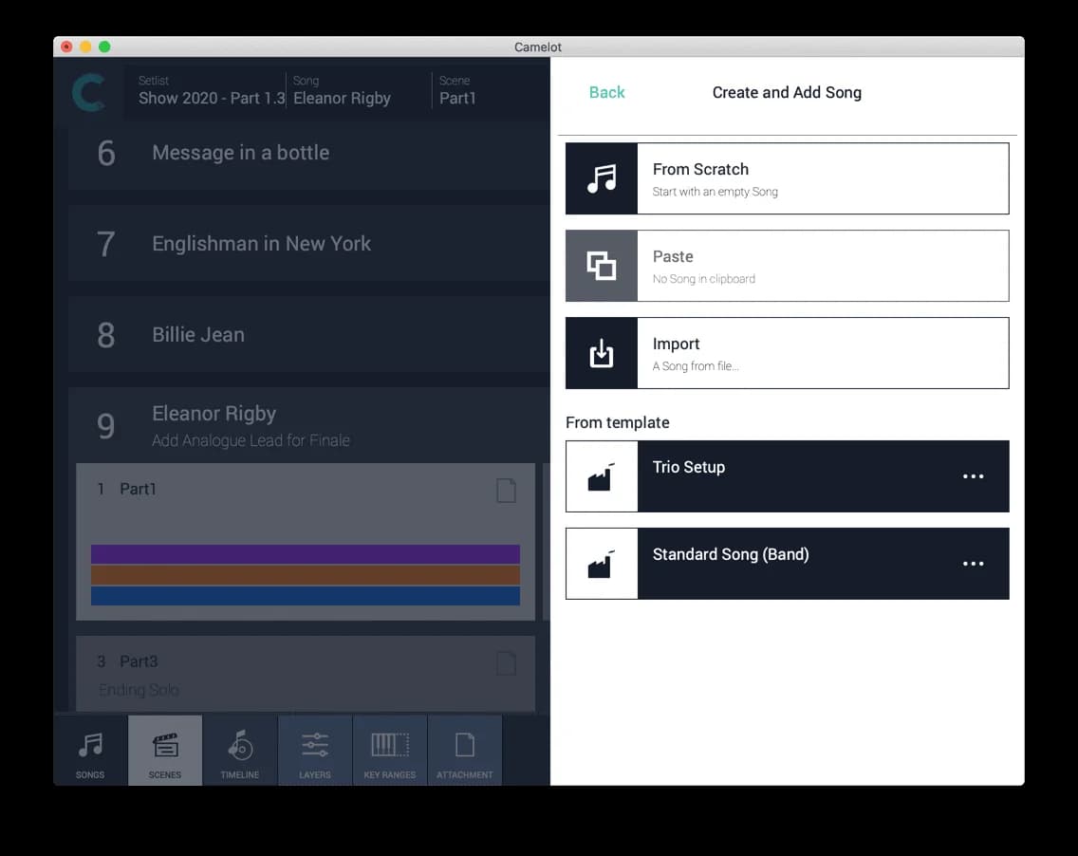1078x856 pixels.
Task: Switch to the Scenes tab
Action: pos(164,750)
